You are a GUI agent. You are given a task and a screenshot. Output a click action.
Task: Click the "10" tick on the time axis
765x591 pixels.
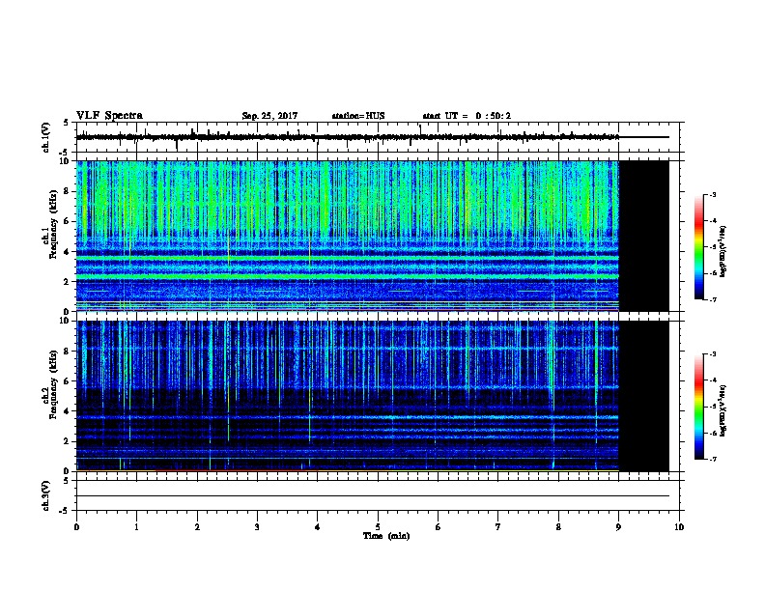679,526
